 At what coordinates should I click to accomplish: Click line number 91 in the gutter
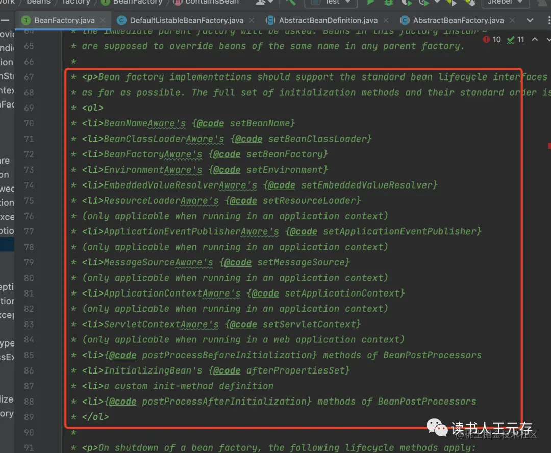click(29, 448)
